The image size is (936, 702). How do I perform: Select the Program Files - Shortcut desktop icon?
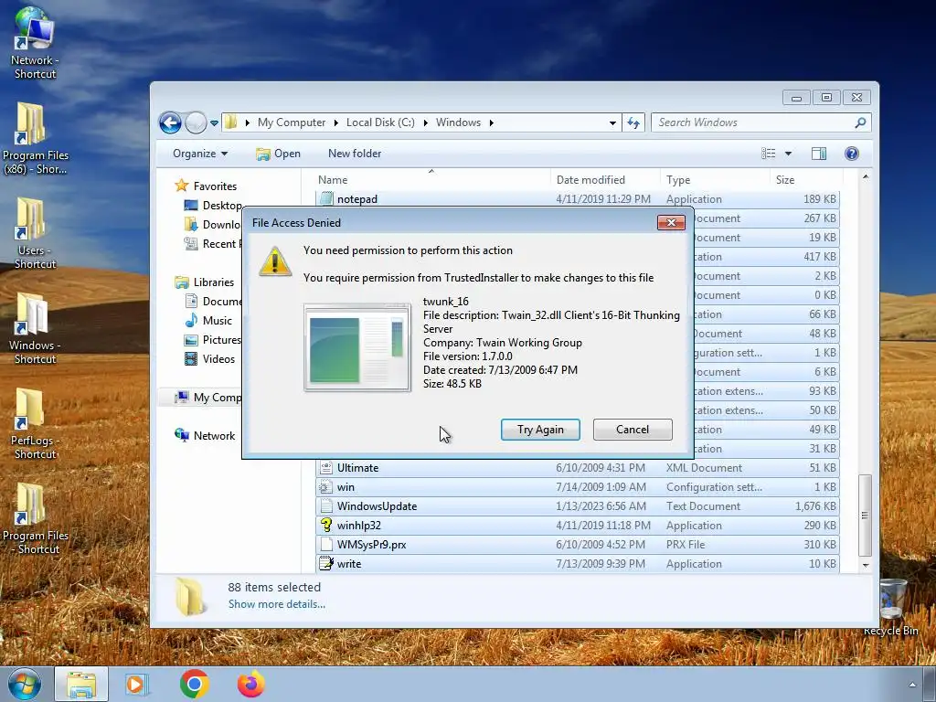(35, 519)
